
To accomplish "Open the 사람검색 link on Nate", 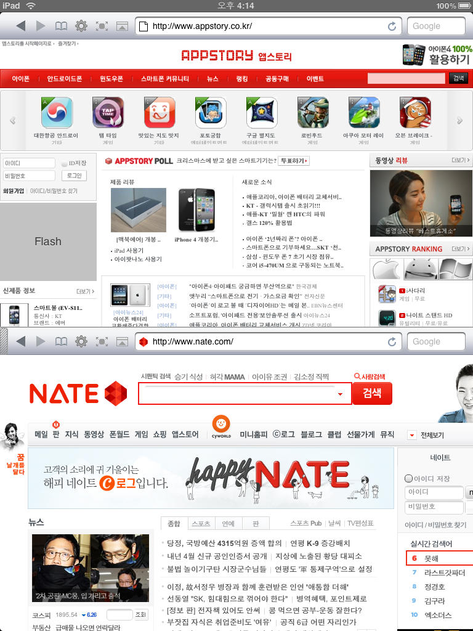I will (370, 377).
